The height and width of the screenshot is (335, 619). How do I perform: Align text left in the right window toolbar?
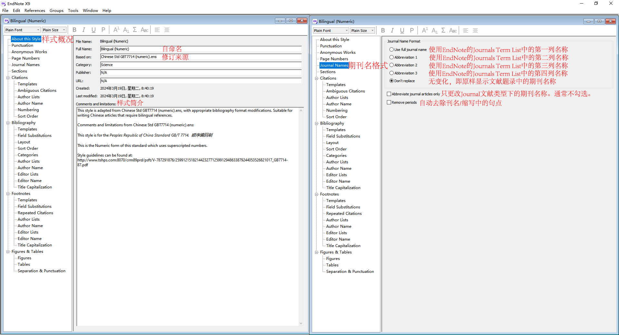466,31
